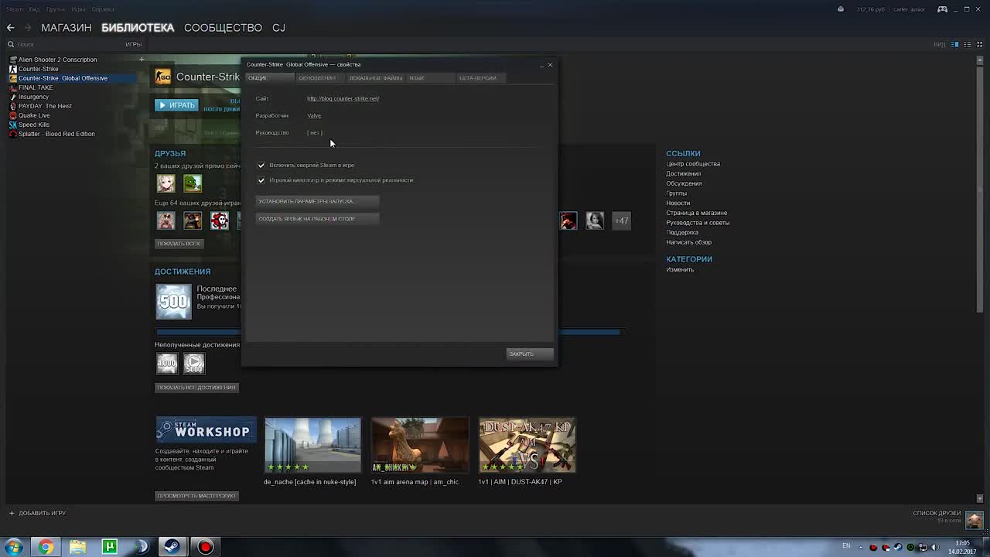
Task: Open the CJ profile section
Action: (278, 28)
